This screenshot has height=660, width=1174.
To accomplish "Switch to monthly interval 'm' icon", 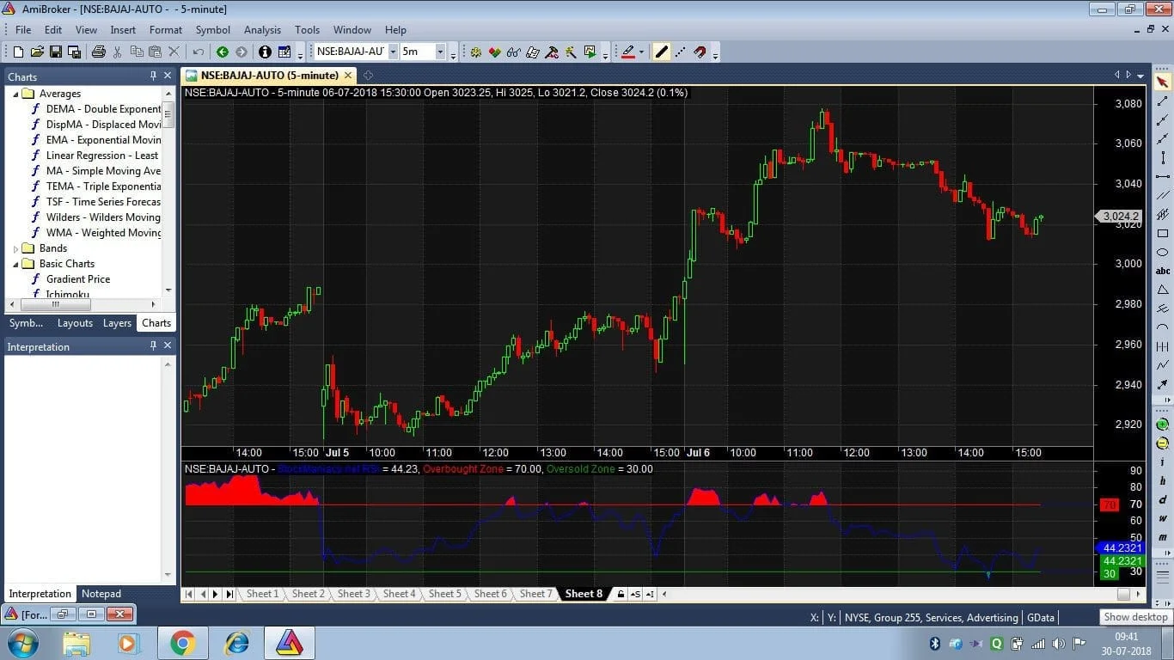I will 1163,537.
